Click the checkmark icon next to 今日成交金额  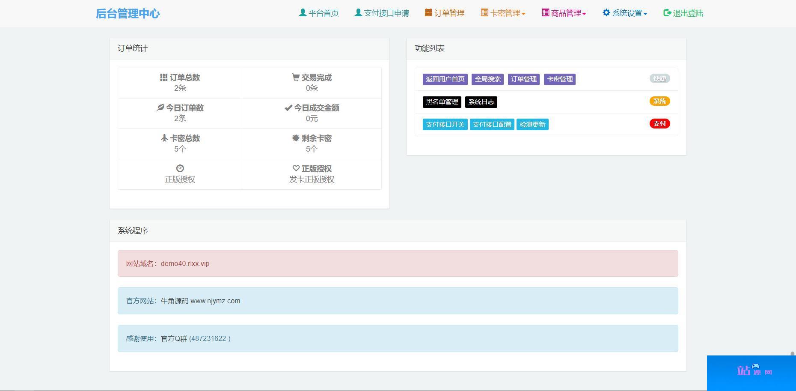[288, 108]
